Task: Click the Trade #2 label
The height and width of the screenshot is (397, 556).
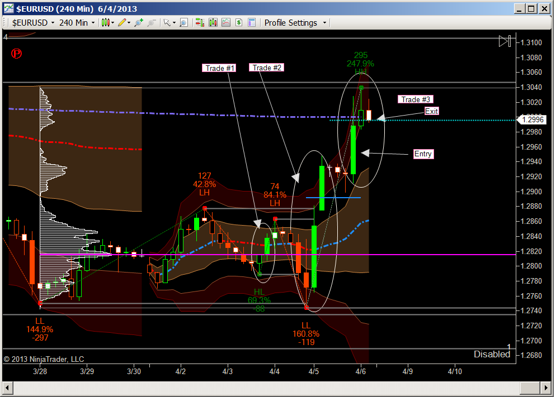Action: 267,68
